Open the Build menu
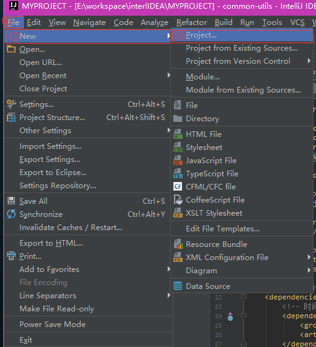Screen dimensions: 316x347 [223, 23]
